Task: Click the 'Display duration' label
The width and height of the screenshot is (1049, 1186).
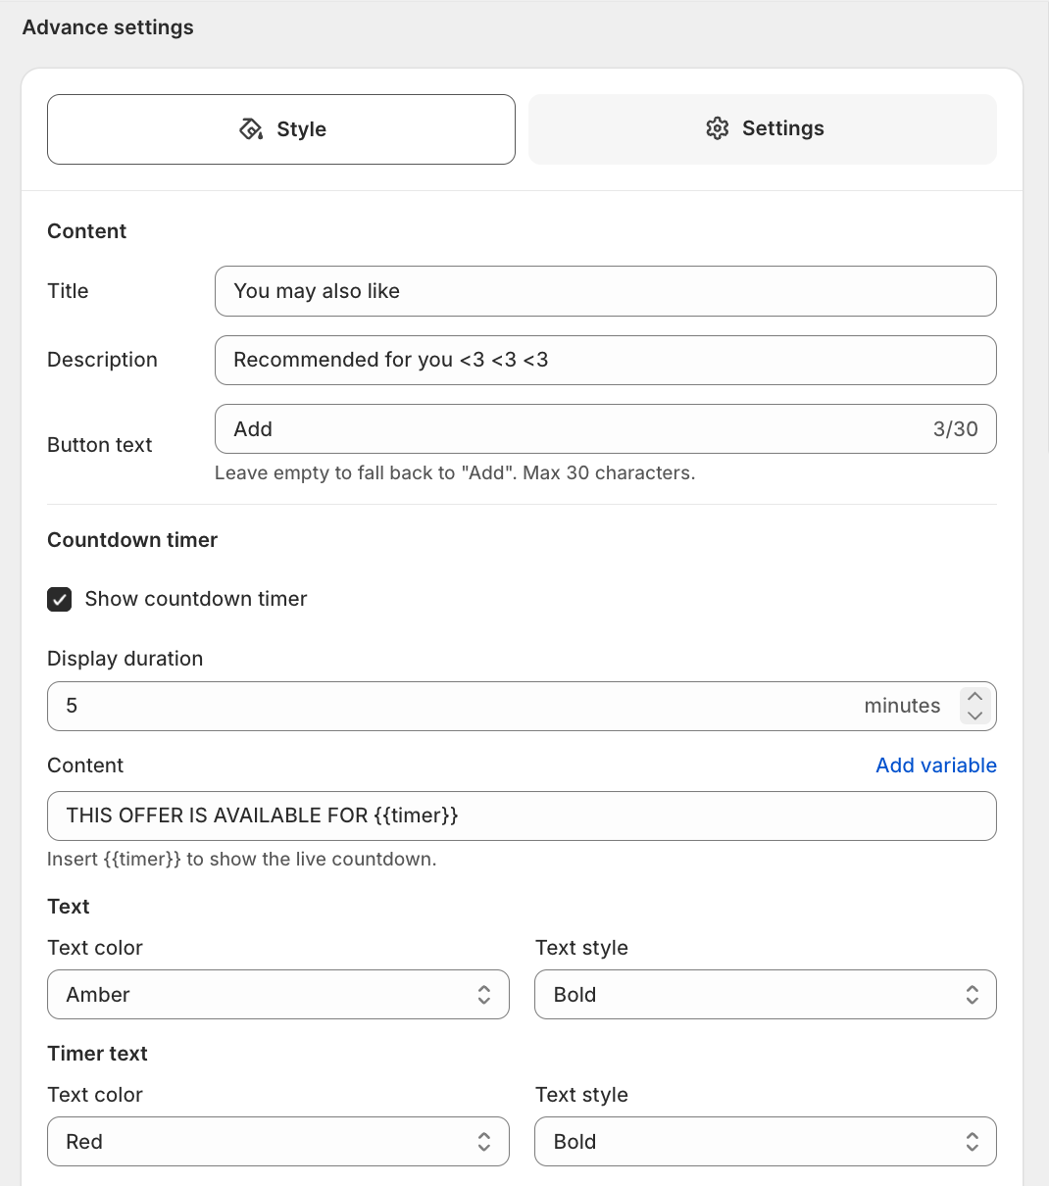Action: [x=125, y=659]
